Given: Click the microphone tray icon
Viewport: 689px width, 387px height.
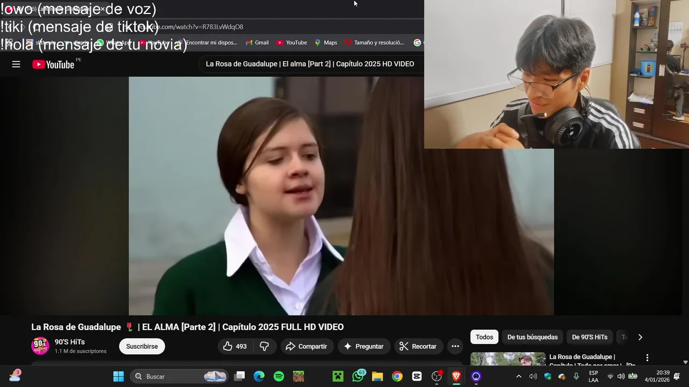Looking at the screenshot, I should 576,376.
